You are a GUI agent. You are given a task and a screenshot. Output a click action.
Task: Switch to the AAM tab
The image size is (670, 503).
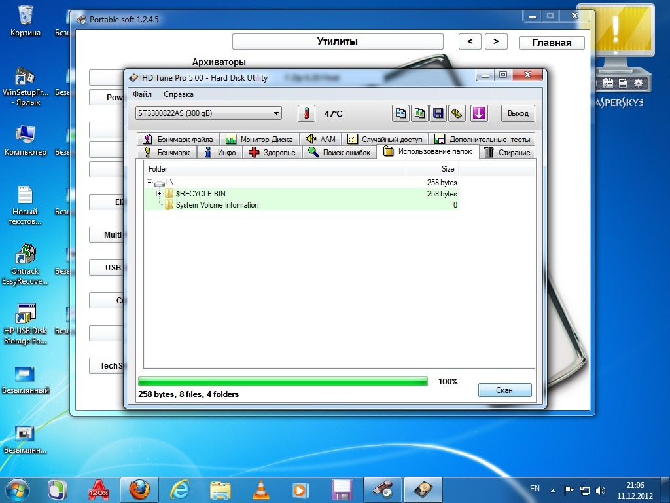(x=321, y=139)
